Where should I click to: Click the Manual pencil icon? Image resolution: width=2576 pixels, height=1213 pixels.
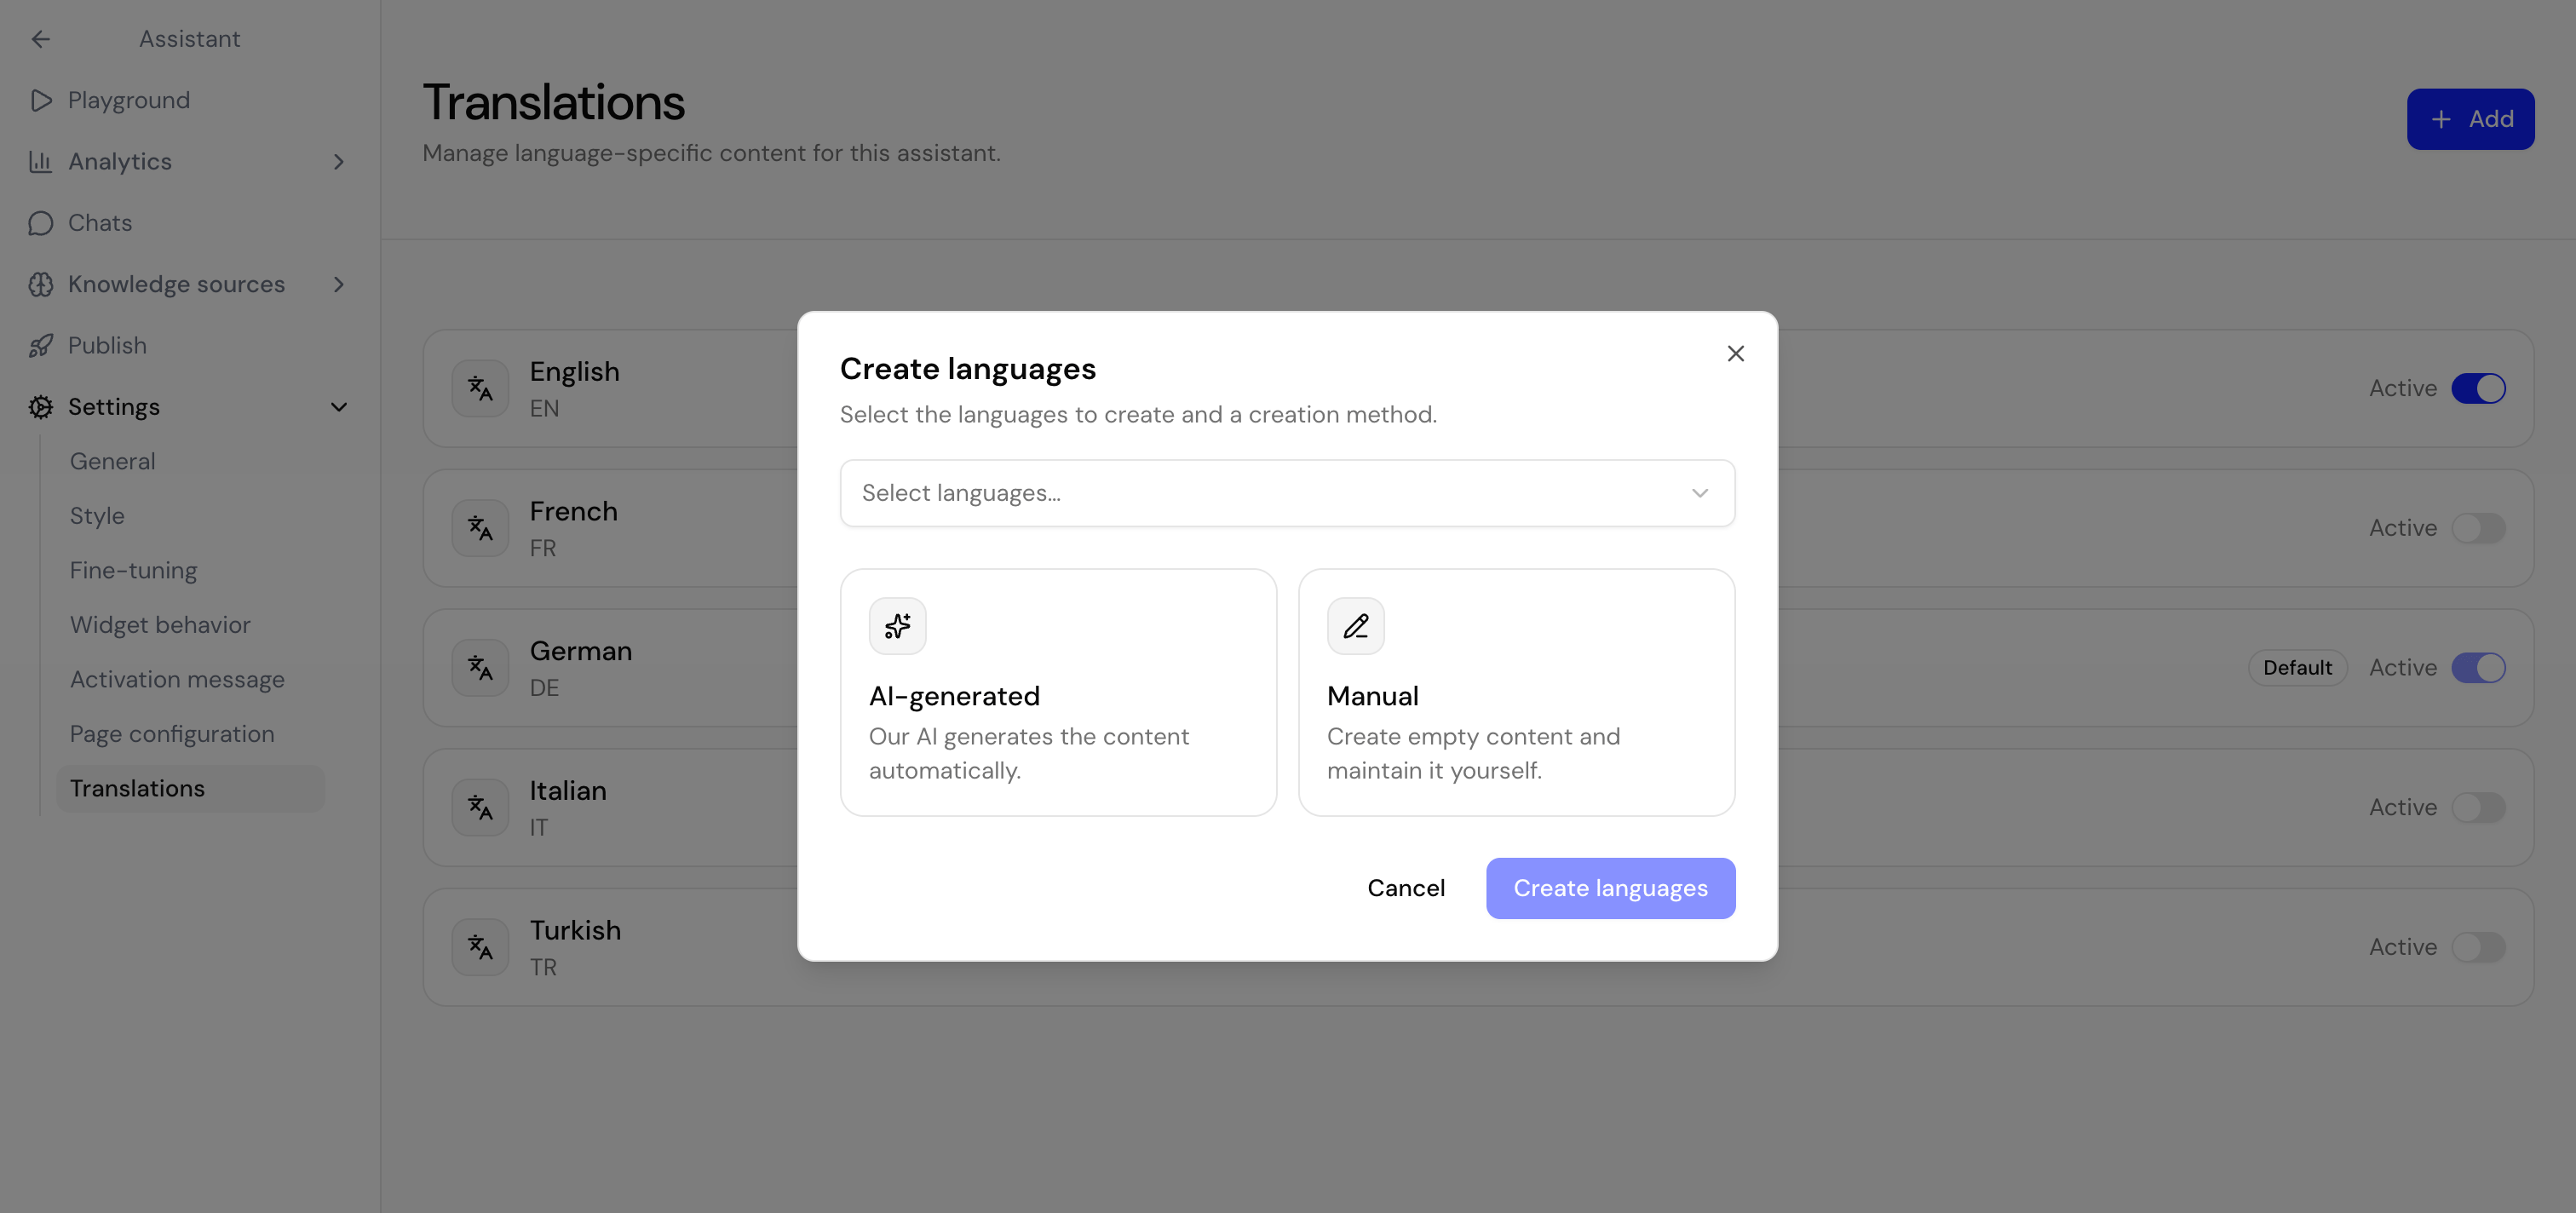pos(1355,626)
